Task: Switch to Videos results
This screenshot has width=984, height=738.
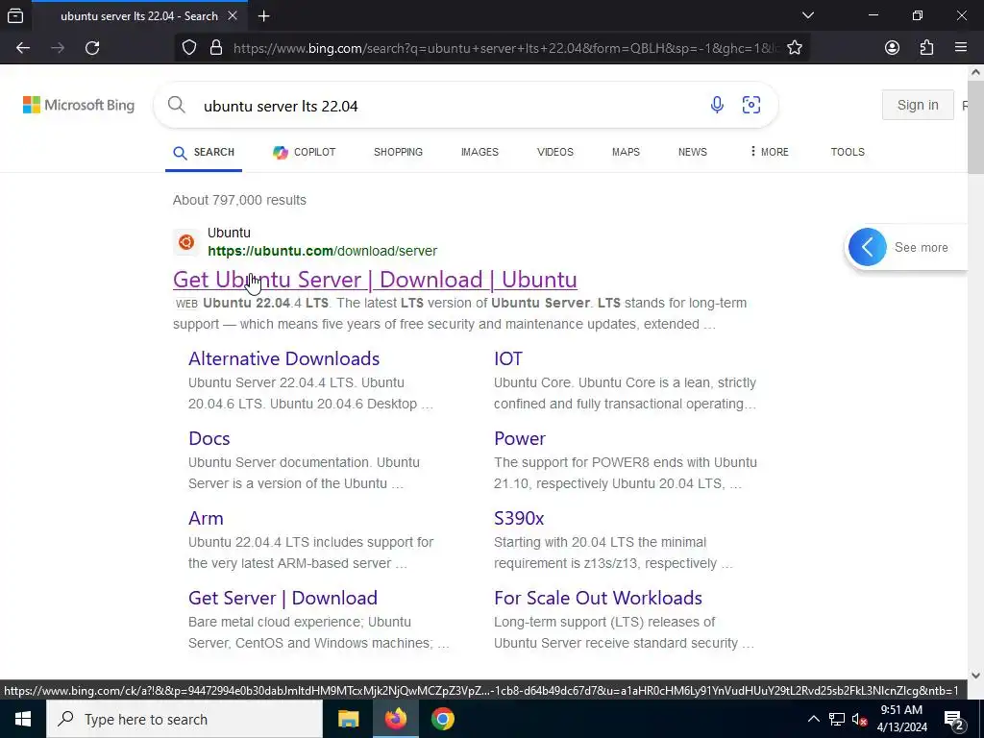Action: (554, 153)
